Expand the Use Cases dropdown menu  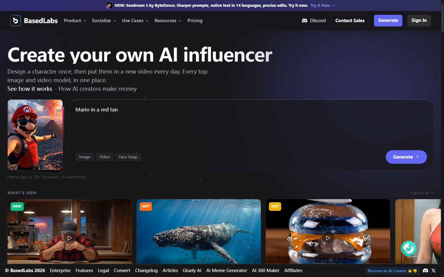135,21
